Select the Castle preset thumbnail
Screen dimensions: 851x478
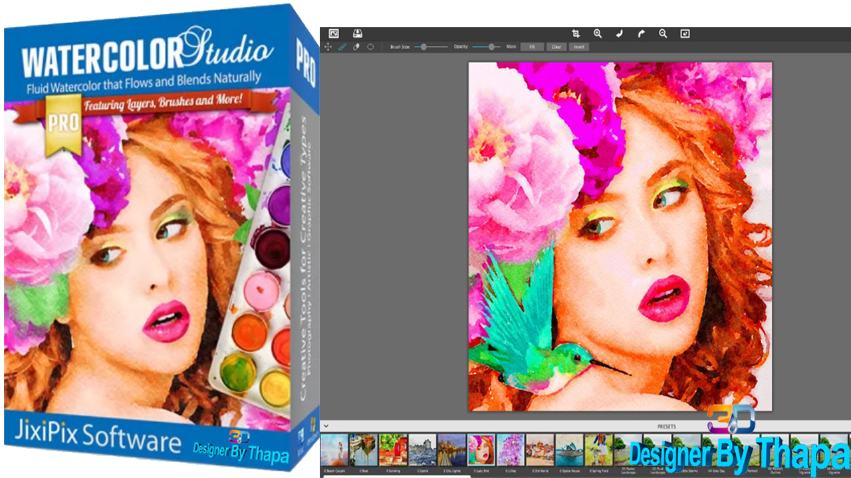[422, 450]
